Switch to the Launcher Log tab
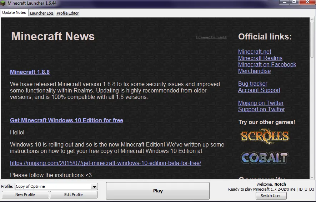 click(x=41, y=13)
